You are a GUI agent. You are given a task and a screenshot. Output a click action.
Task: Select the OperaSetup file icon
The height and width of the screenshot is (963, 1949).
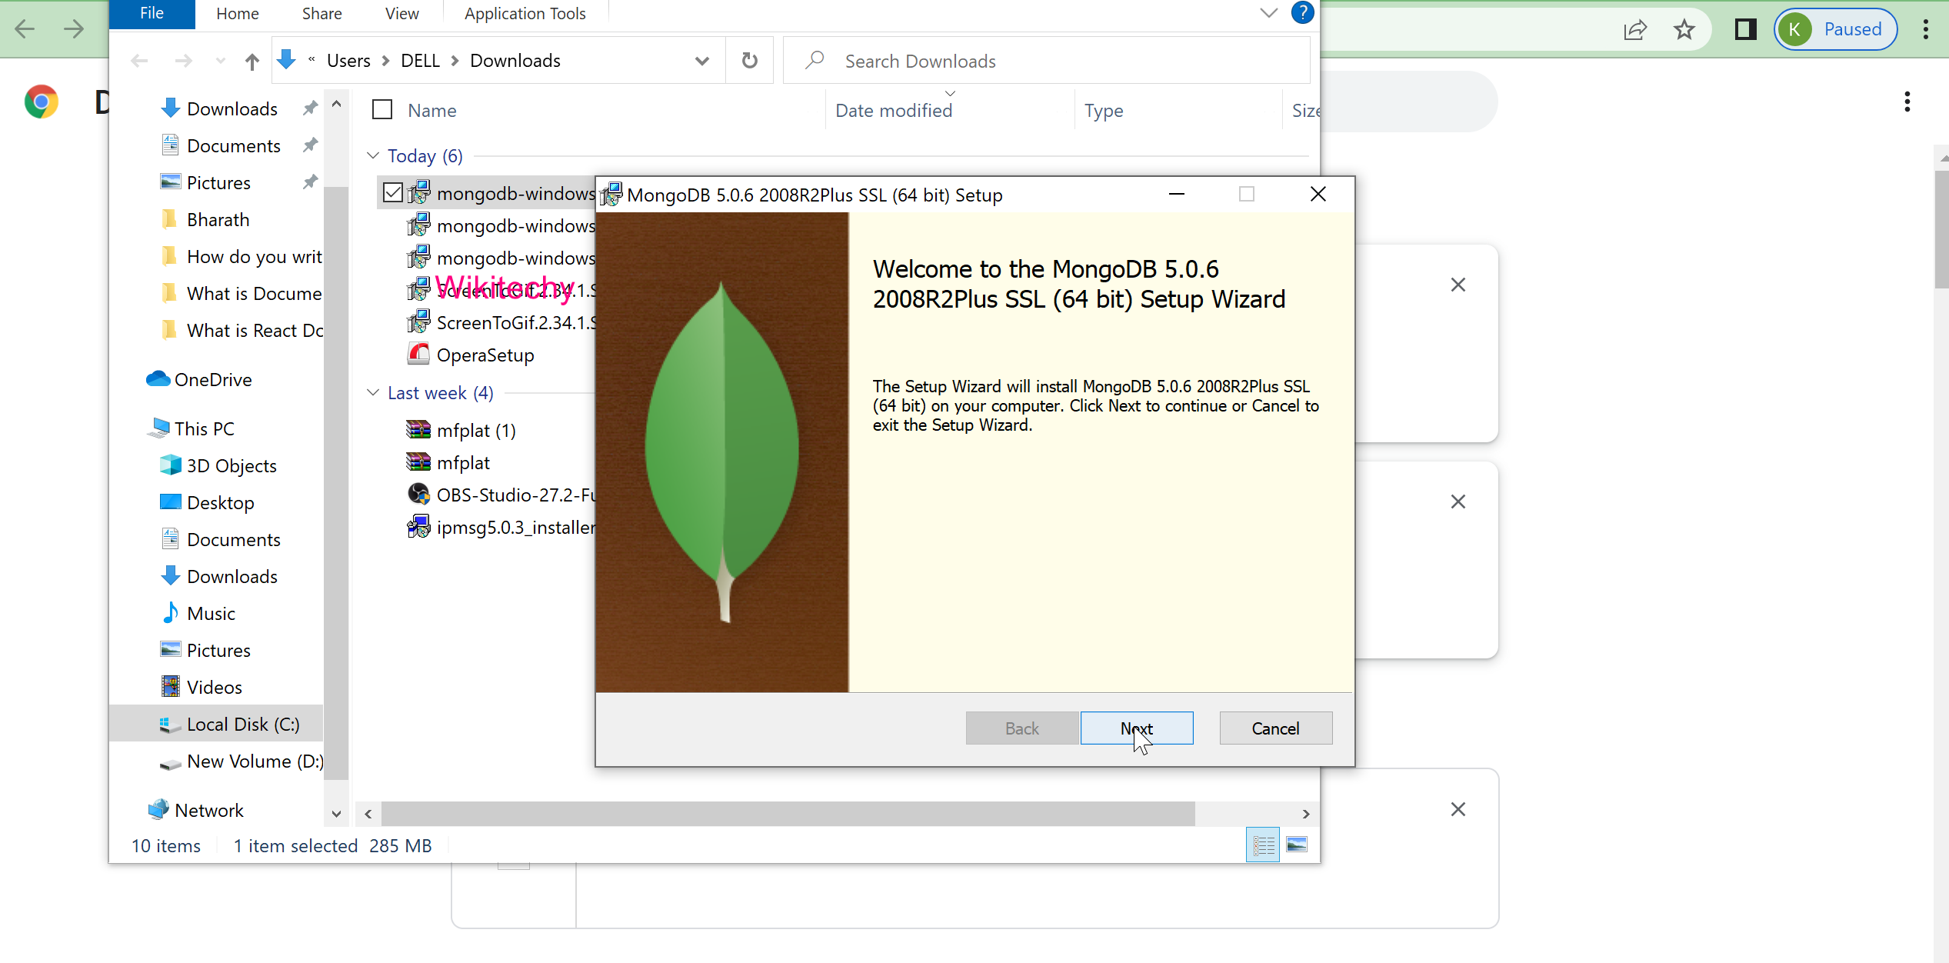418,355
